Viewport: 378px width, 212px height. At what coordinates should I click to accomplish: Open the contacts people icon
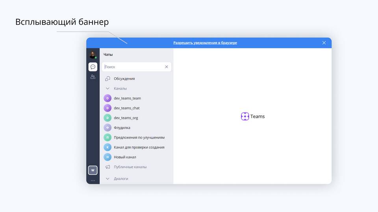tap(93, 77)
